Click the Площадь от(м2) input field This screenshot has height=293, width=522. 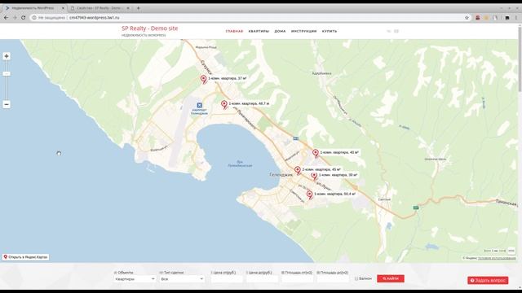[x=297, y=279]
